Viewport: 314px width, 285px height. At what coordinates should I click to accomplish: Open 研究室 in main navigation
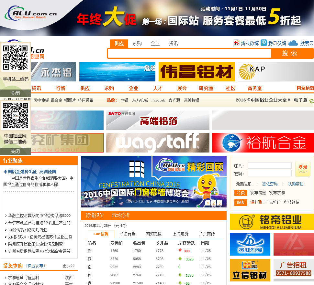point(206,88)
